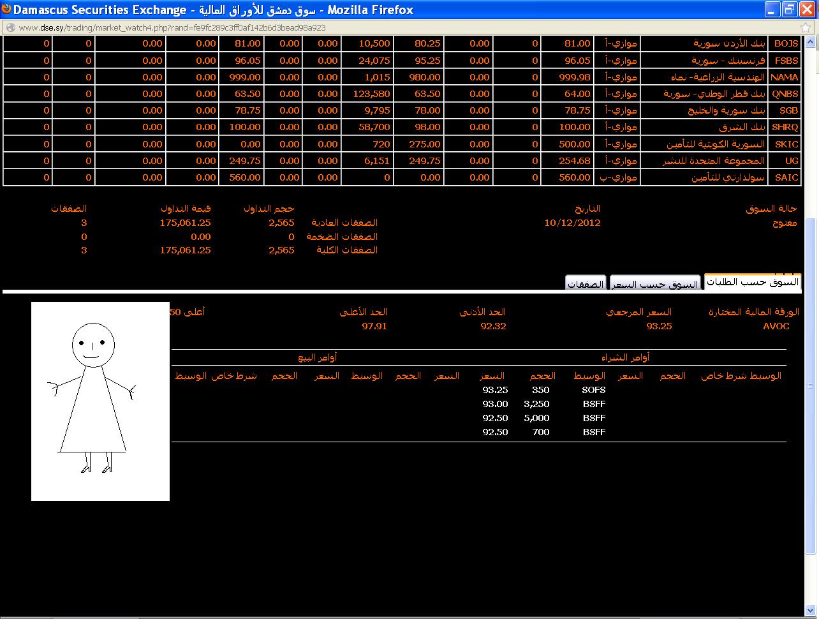Click the أوامر الشراء heading
This screenshot has width=819, height=619.
point(625,358)
